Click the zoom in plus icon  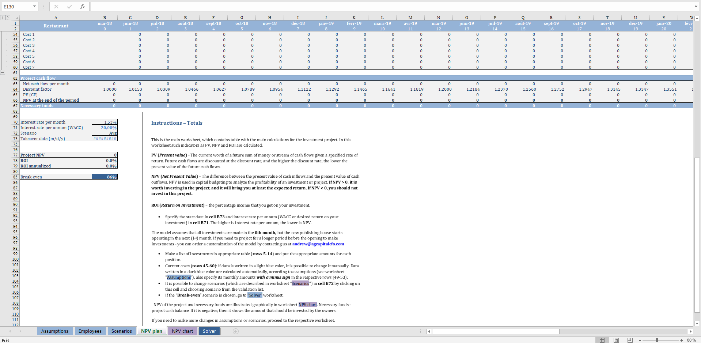(x=682, y=340)
